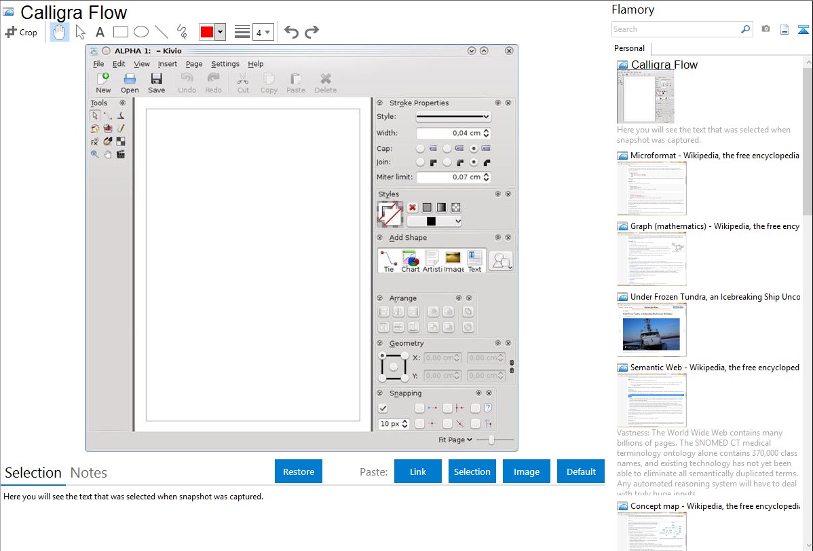Image resolution: width=813 pixels, height=551 pixels.
Task: Open the color picker dropdown arrow
Action: [x=220, y=32]
